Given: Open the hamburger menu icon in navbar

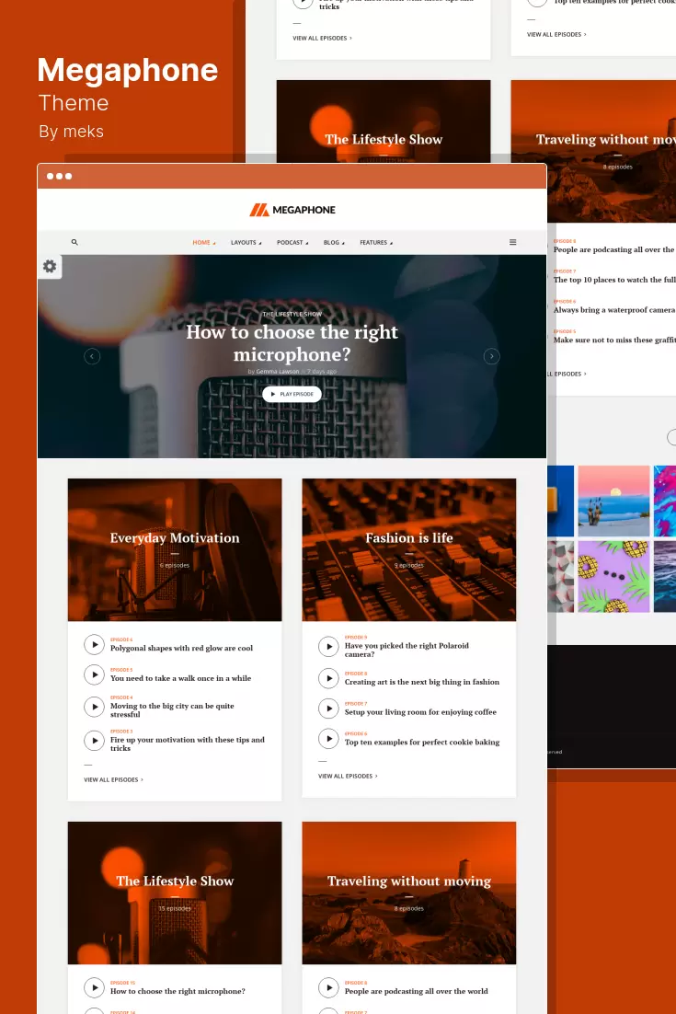Looking at the screenshot, I should coord(512,242).
